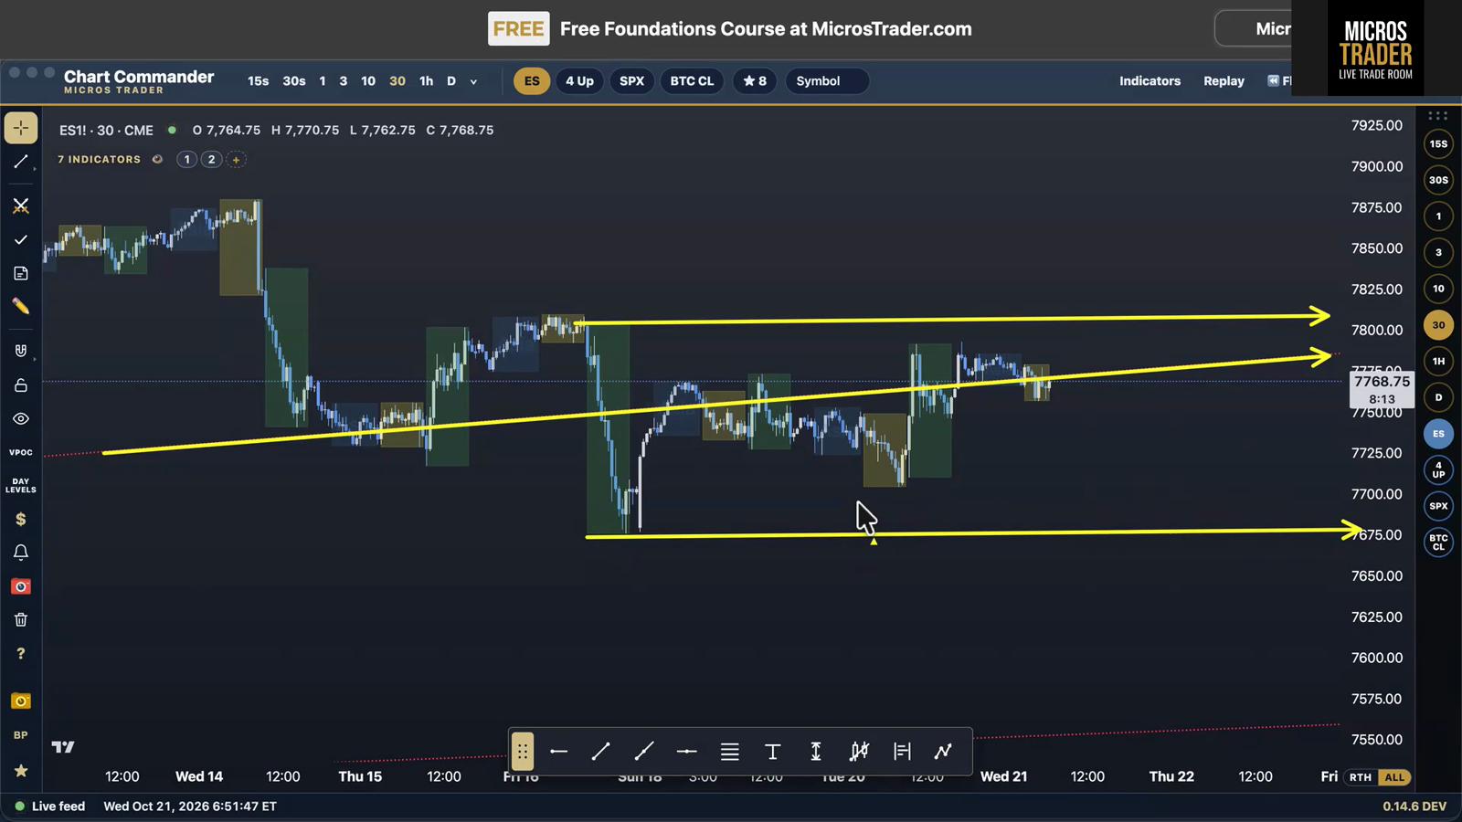
Task: Open the Indicators menu
Action: [x=1149, y=81]
